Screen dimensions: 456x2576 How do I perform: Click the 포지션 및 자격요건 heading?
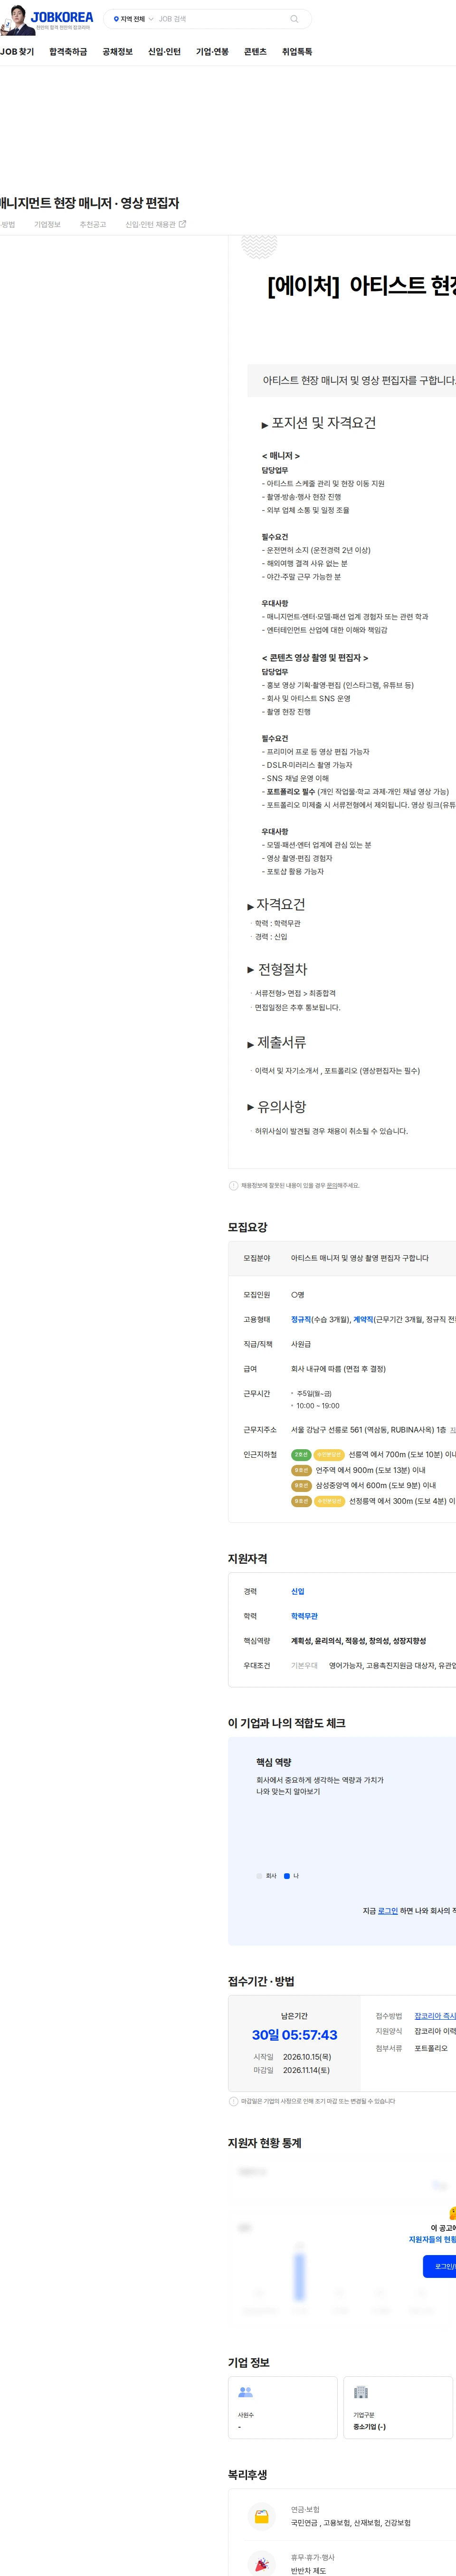(x=324, y=423)
